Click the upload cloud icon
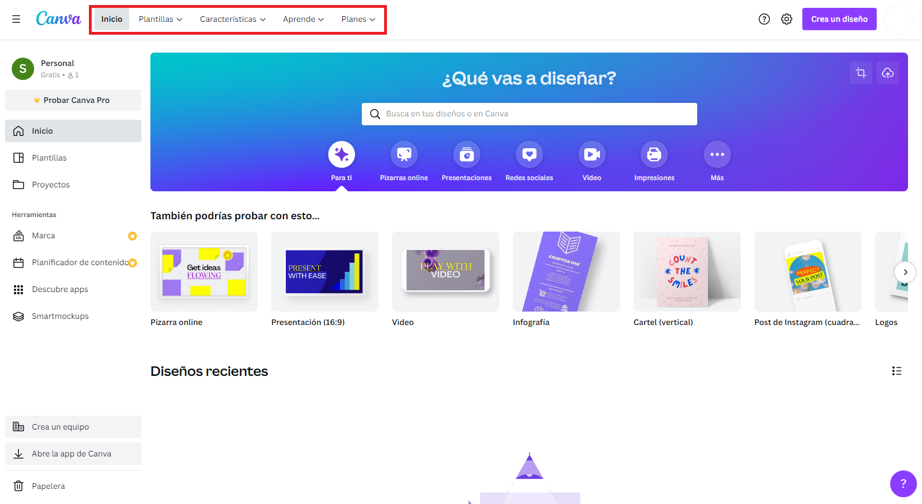 (888, 73)
